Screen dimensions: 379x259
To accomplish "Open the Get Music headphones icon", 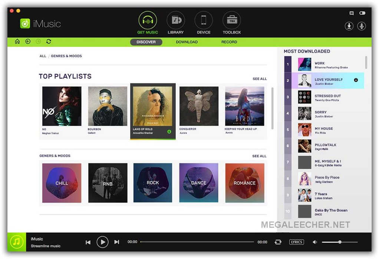I will pyautogui.click(x=148, y=20).
